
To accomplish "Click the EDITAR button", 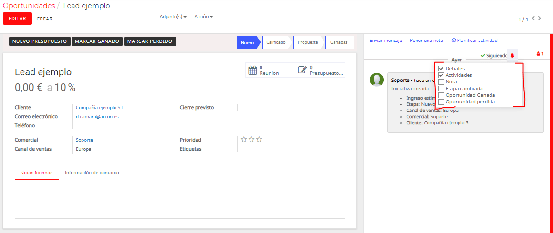I will (x=17, y=19).
